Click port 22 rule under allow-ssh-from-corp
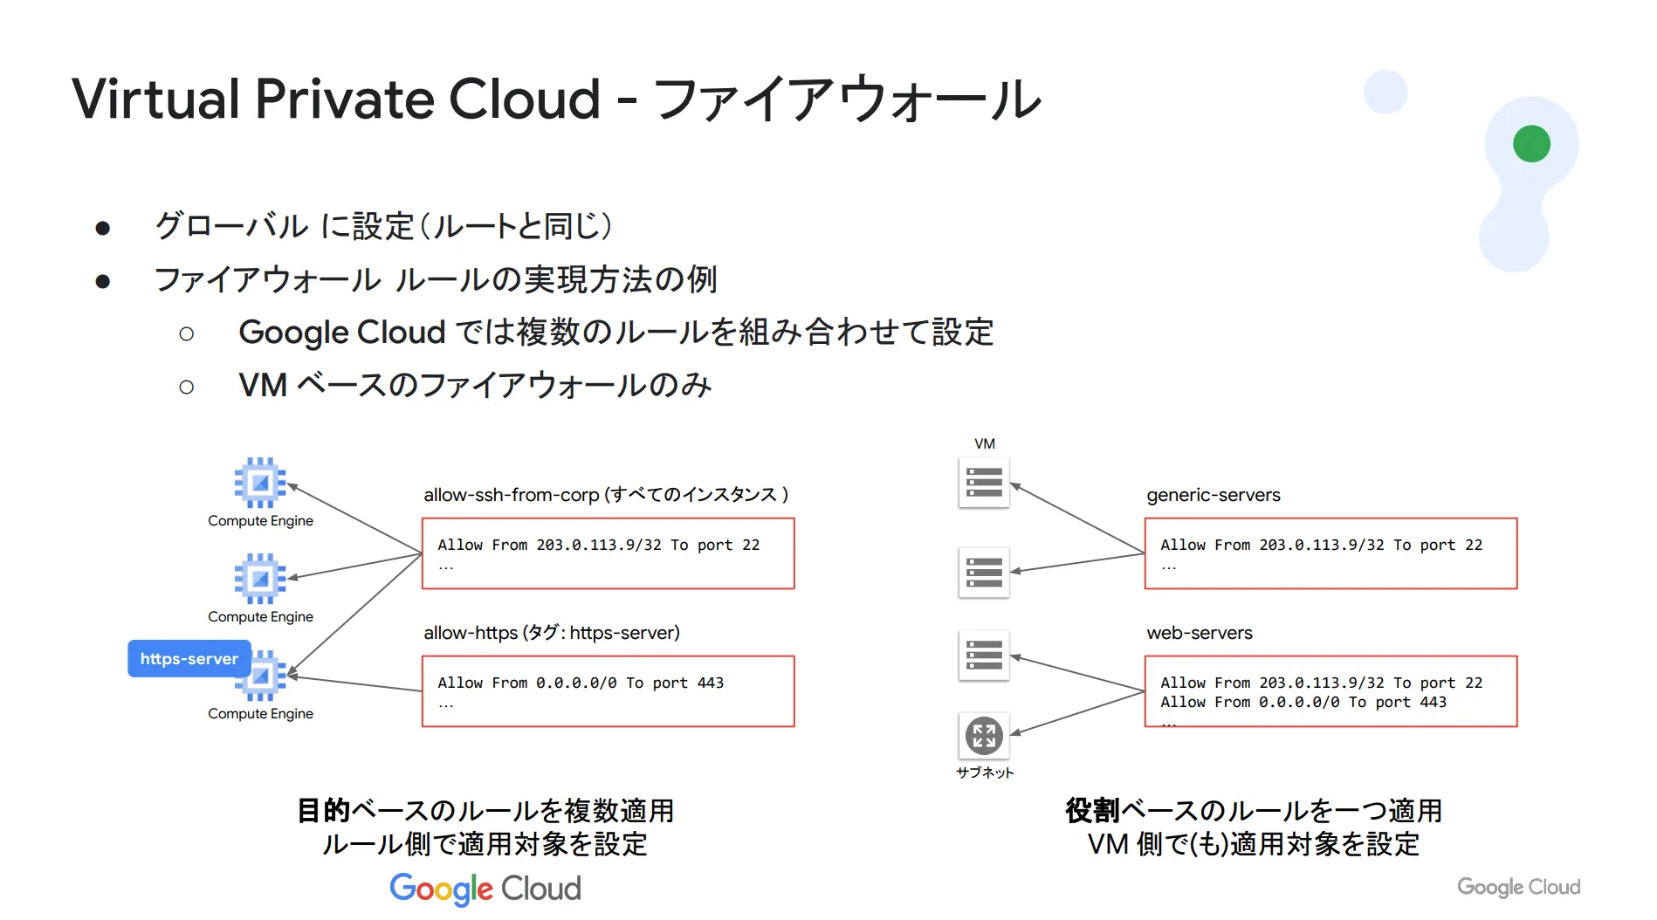Screen dimensions: 1657x920 (x=599, y=545)
